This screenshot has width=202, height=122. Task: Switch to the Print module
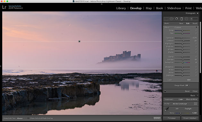point(188,8)
